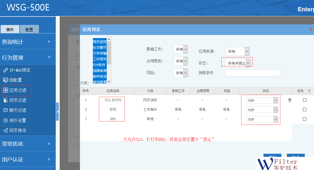Click the move-down arrow in TLS,HTTPS row

coord(290,100)
